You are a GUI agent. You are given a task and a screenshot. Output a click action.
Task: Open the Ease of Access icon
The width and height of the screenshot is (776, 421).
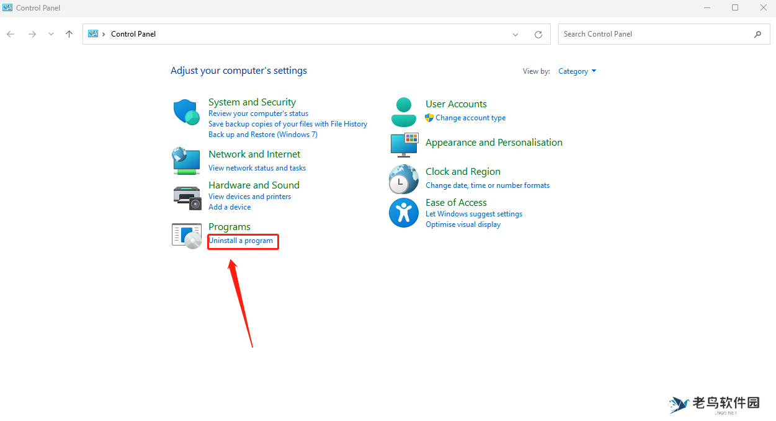(403, 213)
